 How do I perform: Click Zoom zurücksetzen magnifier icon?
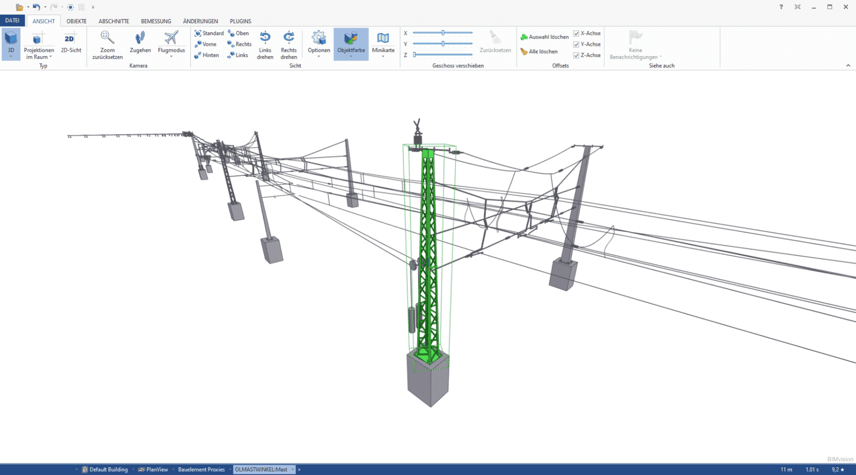click(107, 38)
